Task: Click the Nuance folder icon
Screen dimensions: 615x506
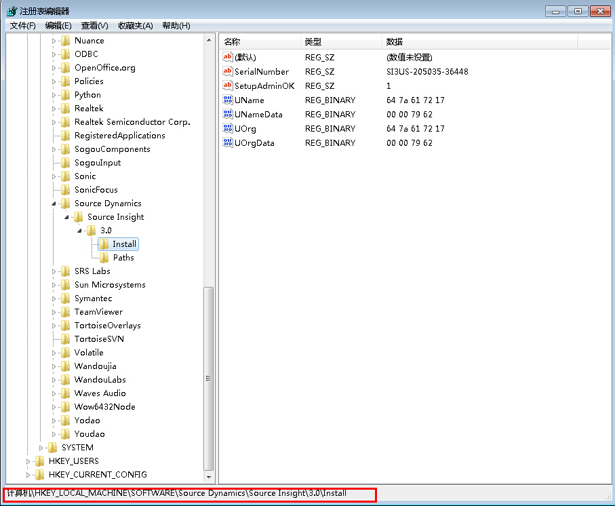Action: tap(66, 41)
